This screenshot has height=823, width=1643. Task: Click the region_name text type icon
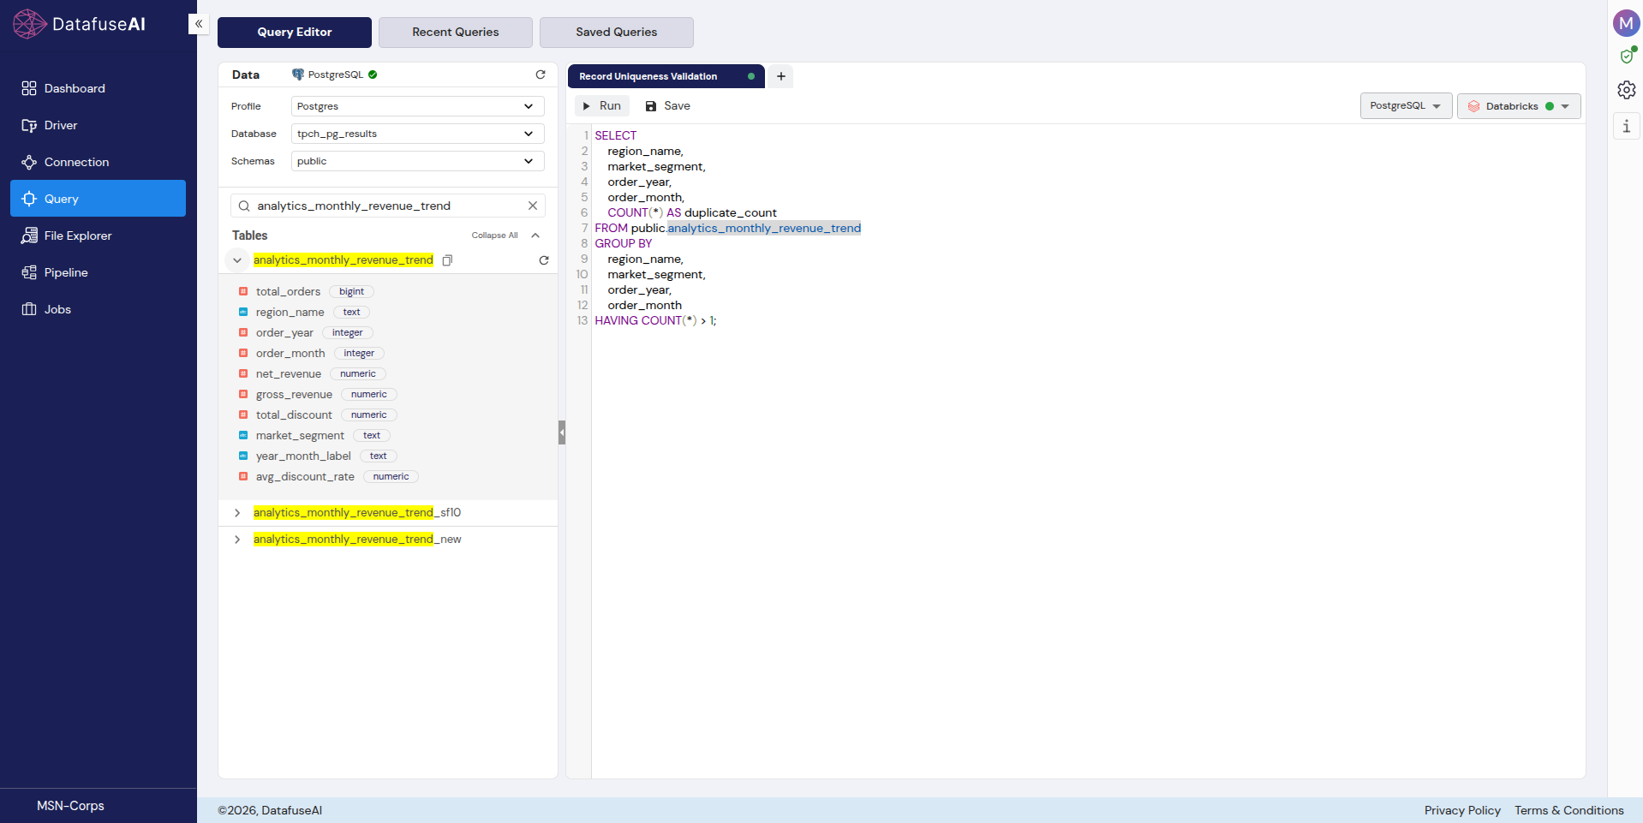click(243, 313)
